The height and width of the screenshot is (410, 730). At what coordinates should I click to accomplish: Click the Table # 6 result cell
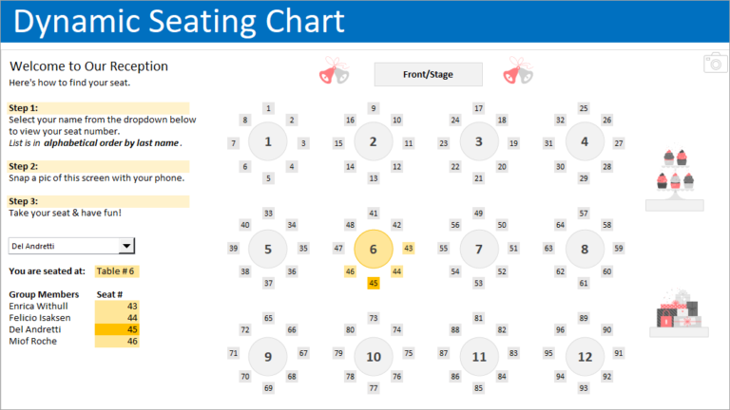[x=117, y=271]
